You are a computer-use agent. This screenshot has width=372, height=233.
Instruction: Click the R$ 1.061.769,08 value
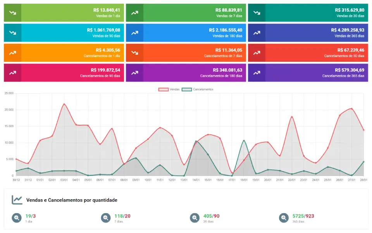pos(104,30)
